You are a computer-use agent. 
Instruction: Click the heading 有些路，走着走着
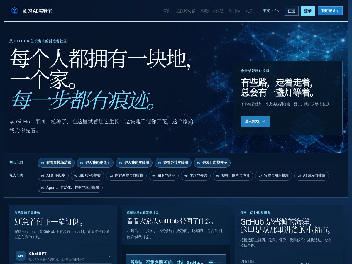click(277, 82)
